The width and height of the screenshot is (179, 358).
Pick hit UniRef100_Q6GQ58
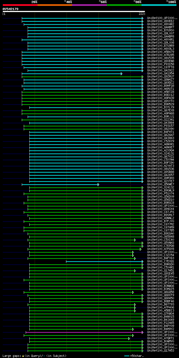(x=161, y=292)
